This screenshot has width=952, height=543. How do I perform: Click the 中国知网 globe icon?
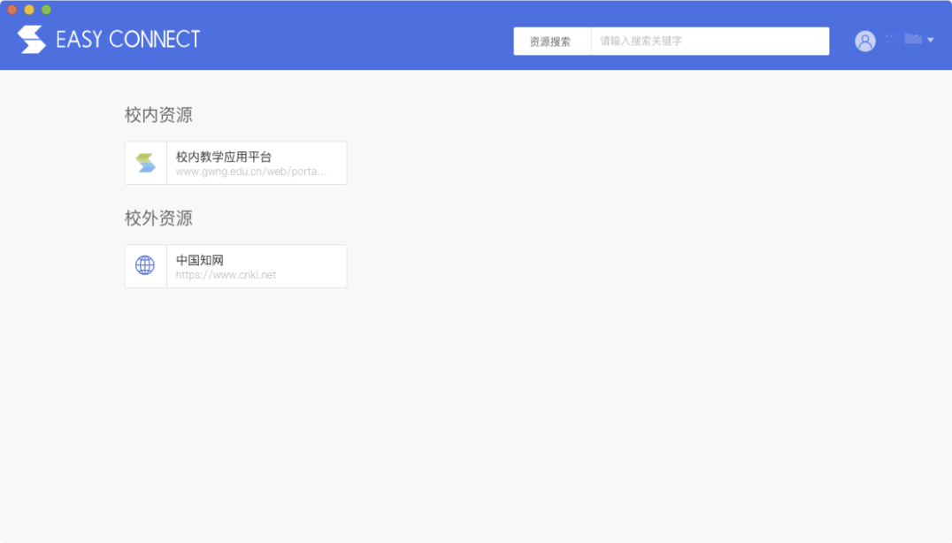pos(145,265)
